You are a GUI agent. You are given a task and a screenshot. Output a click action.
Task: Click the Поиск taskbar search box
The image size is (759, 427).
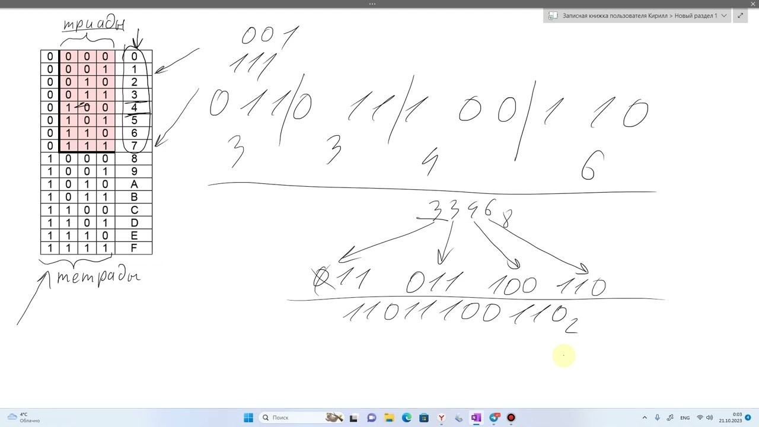291,418
